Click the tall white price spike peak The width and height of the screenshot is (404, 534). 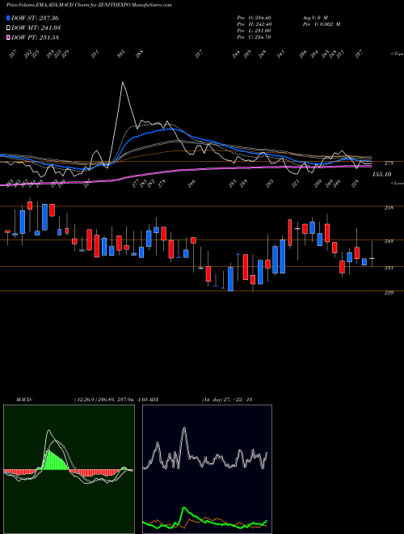tap(123, 83)
